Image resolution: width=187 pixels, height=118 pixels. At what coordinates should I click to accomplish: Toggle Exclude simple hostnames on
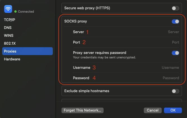tap(175, 91)
